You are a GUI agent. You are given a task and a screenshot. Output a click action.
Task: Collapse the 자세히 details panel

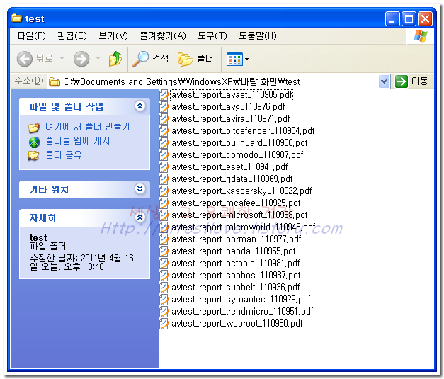(x=140, y=217)
